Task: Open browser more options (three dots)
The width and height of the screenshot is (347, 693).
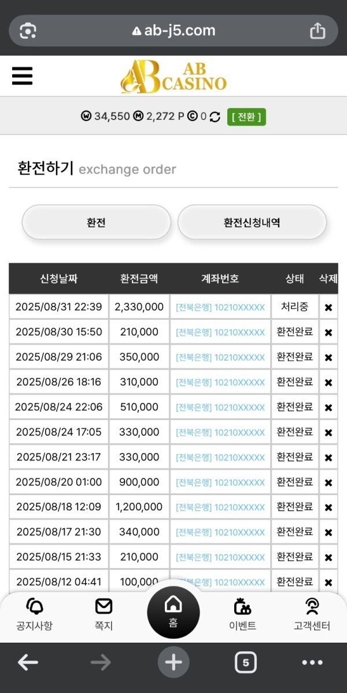Action: point(312,662)
